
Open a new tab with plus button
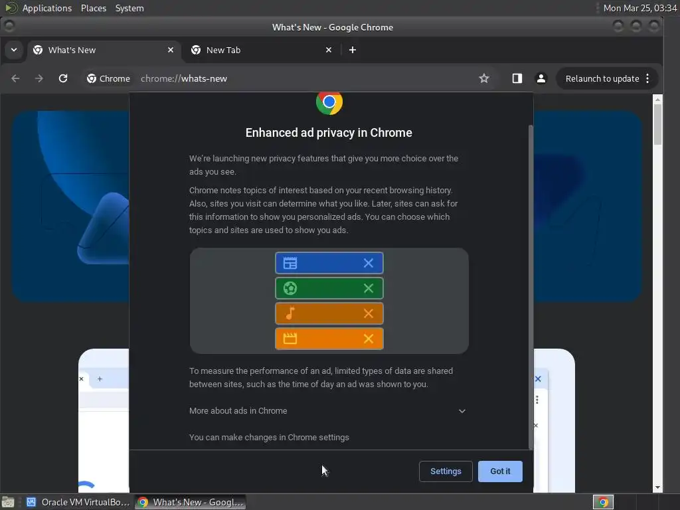[353, 50]
